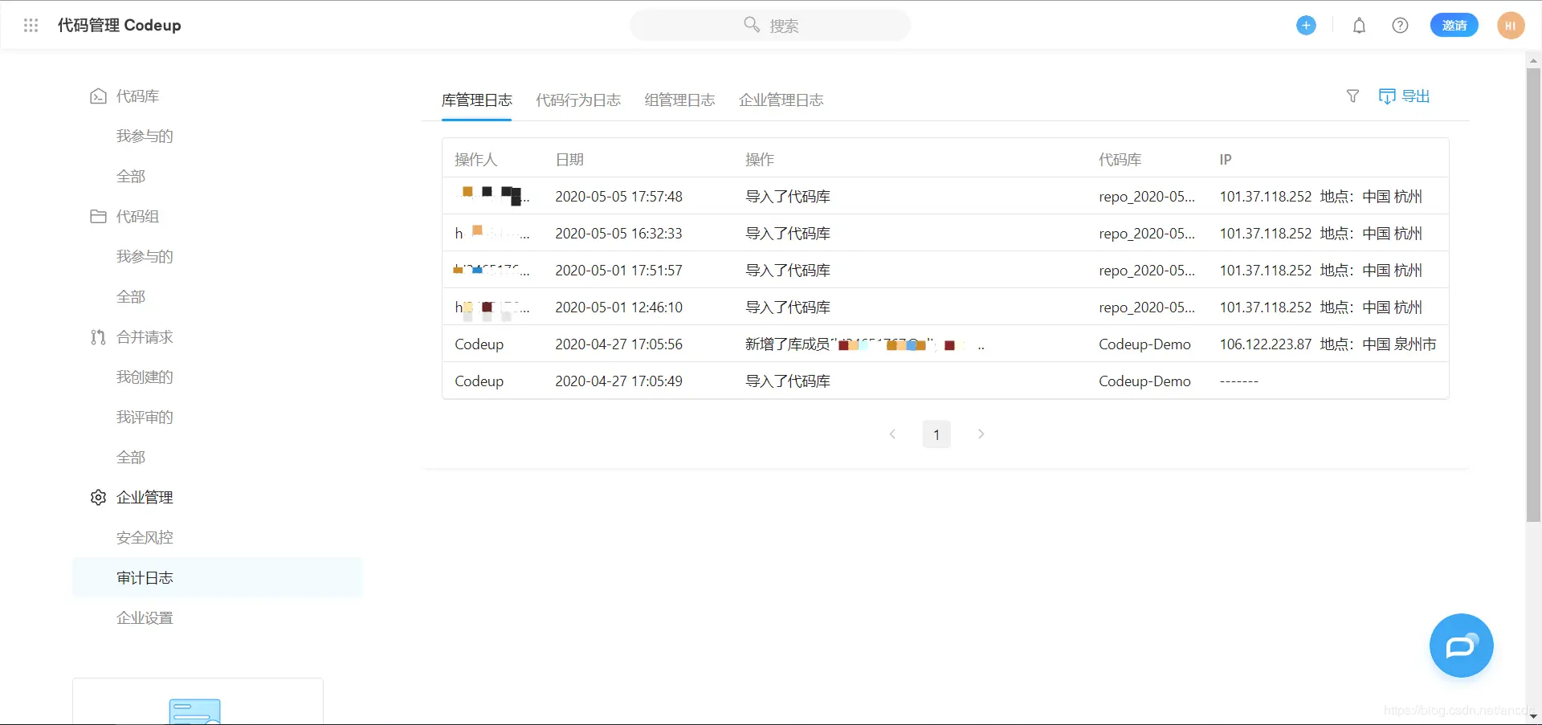Open the app launcher grid icon

(x=31, y=25)
